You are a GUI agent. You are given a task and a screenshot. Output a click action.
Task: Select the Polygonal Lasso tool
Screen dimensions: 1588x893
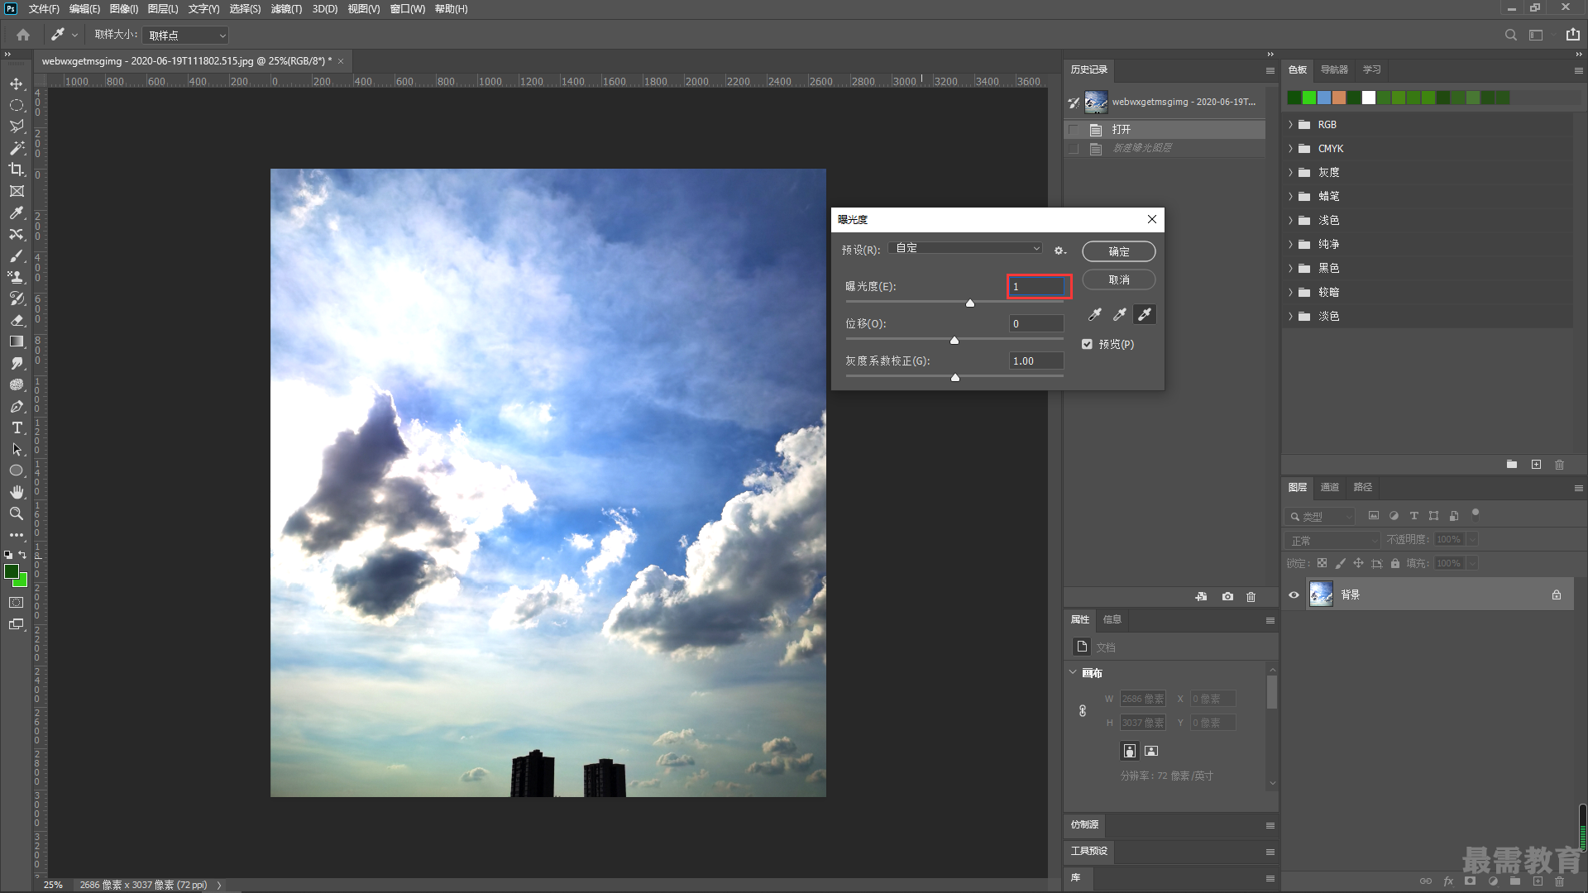(17, 127)
